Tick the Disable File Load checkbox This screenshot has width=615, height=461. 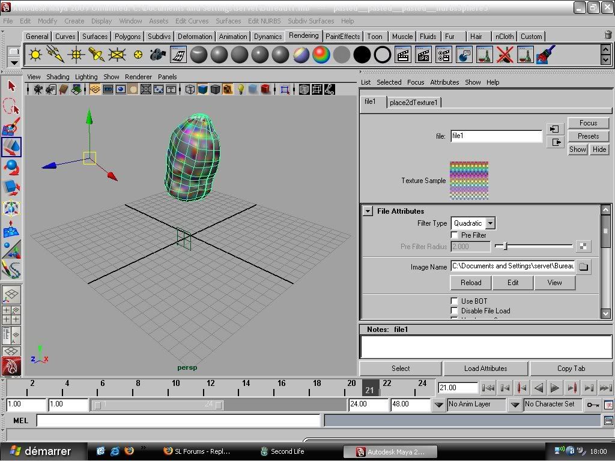click(455, 311)
